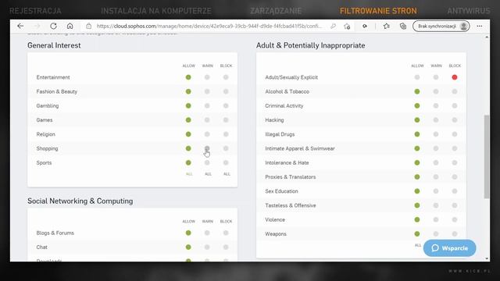Viewport: 500px width, 281px height.
Task: Click ALL under General Interest Block column
Action: point(227,174)
